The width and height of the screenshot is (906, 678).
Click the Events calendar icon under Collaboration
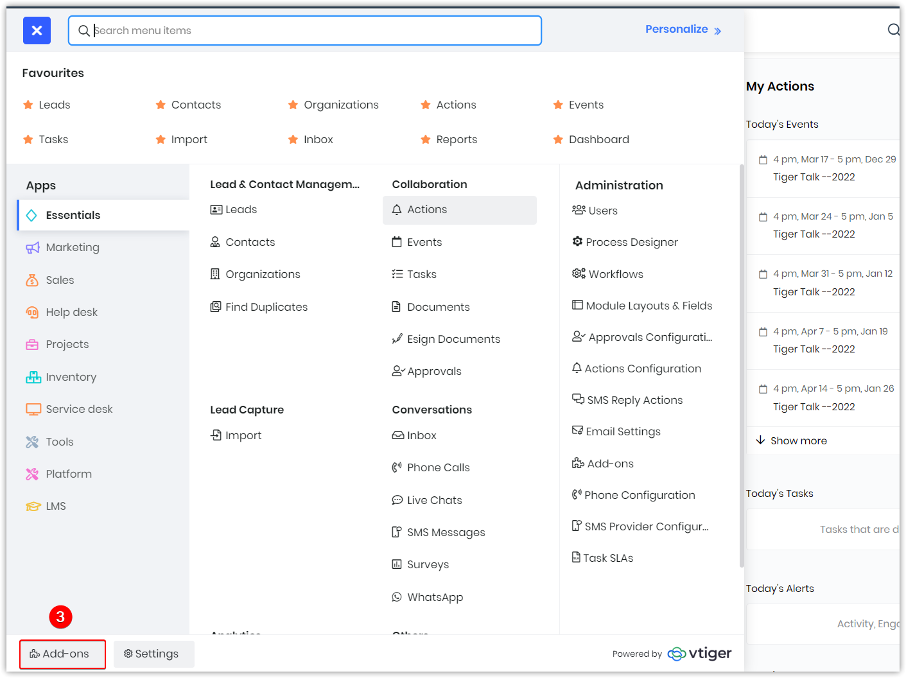pos(397,242)
